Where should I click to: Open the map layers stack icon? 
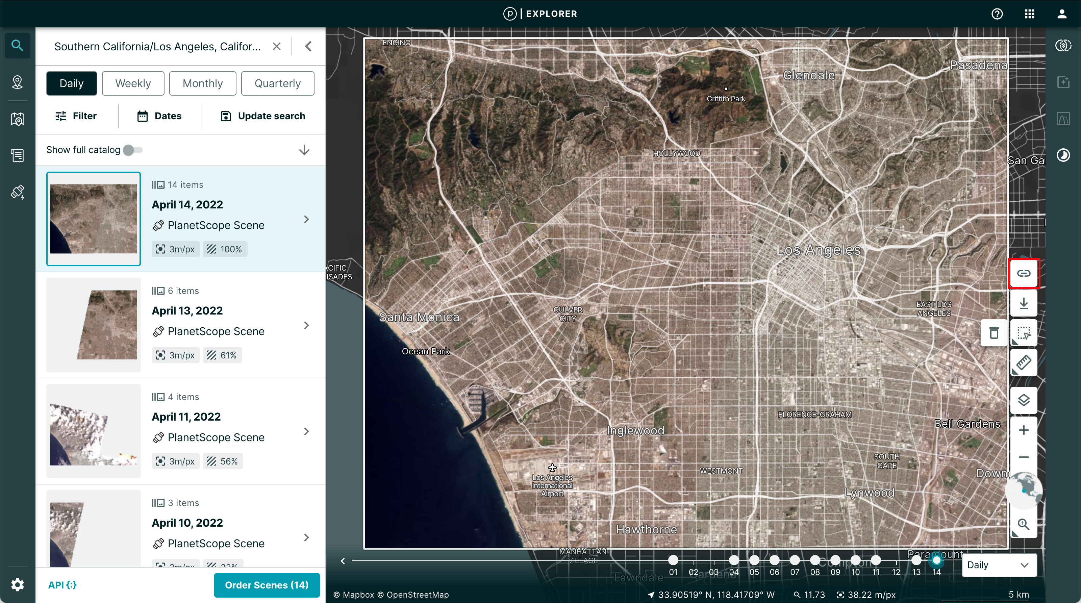1024,400
